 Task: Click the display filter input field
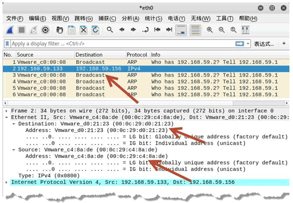123,44
